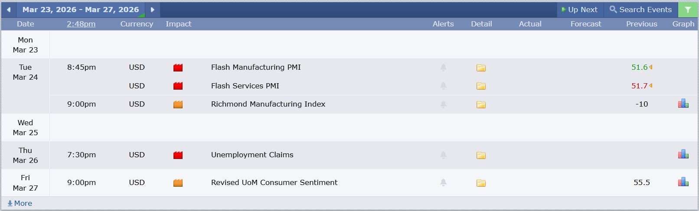
Task: Open Search Events
Action: 640,10
